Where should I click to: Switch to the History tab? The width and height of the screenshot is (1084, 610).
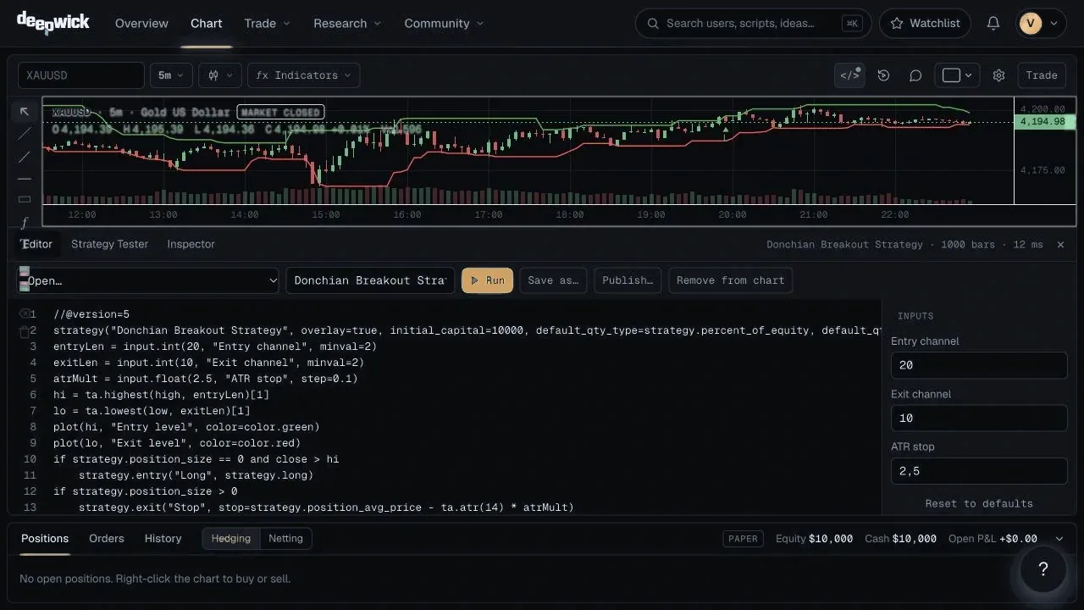pos(163,539)
